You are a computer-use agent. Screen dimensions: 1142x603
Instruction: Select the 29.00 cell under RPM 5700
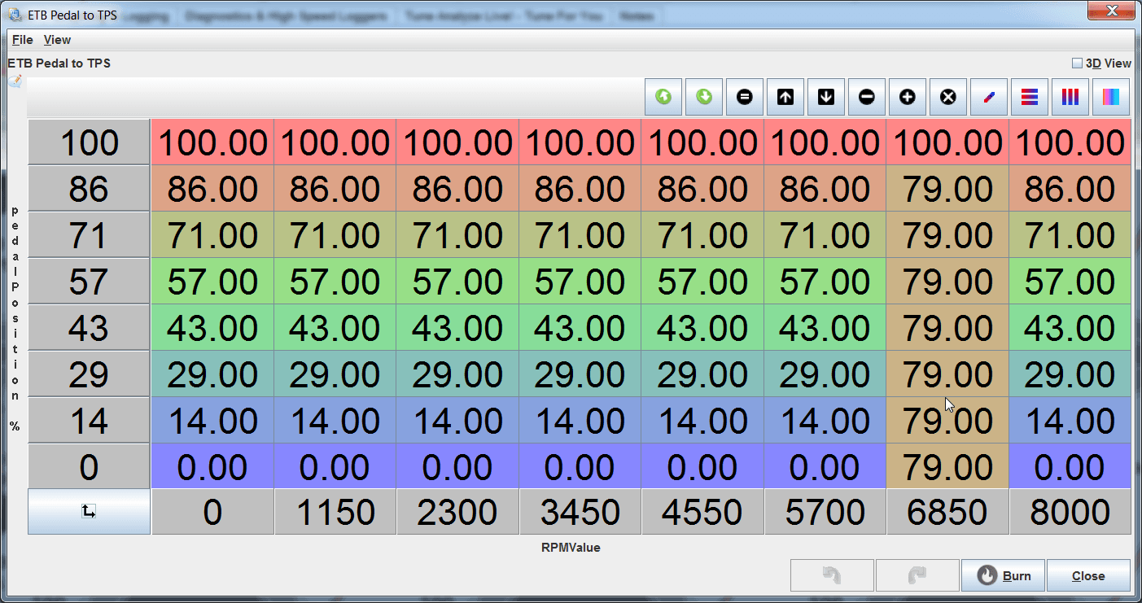point(825,374)
